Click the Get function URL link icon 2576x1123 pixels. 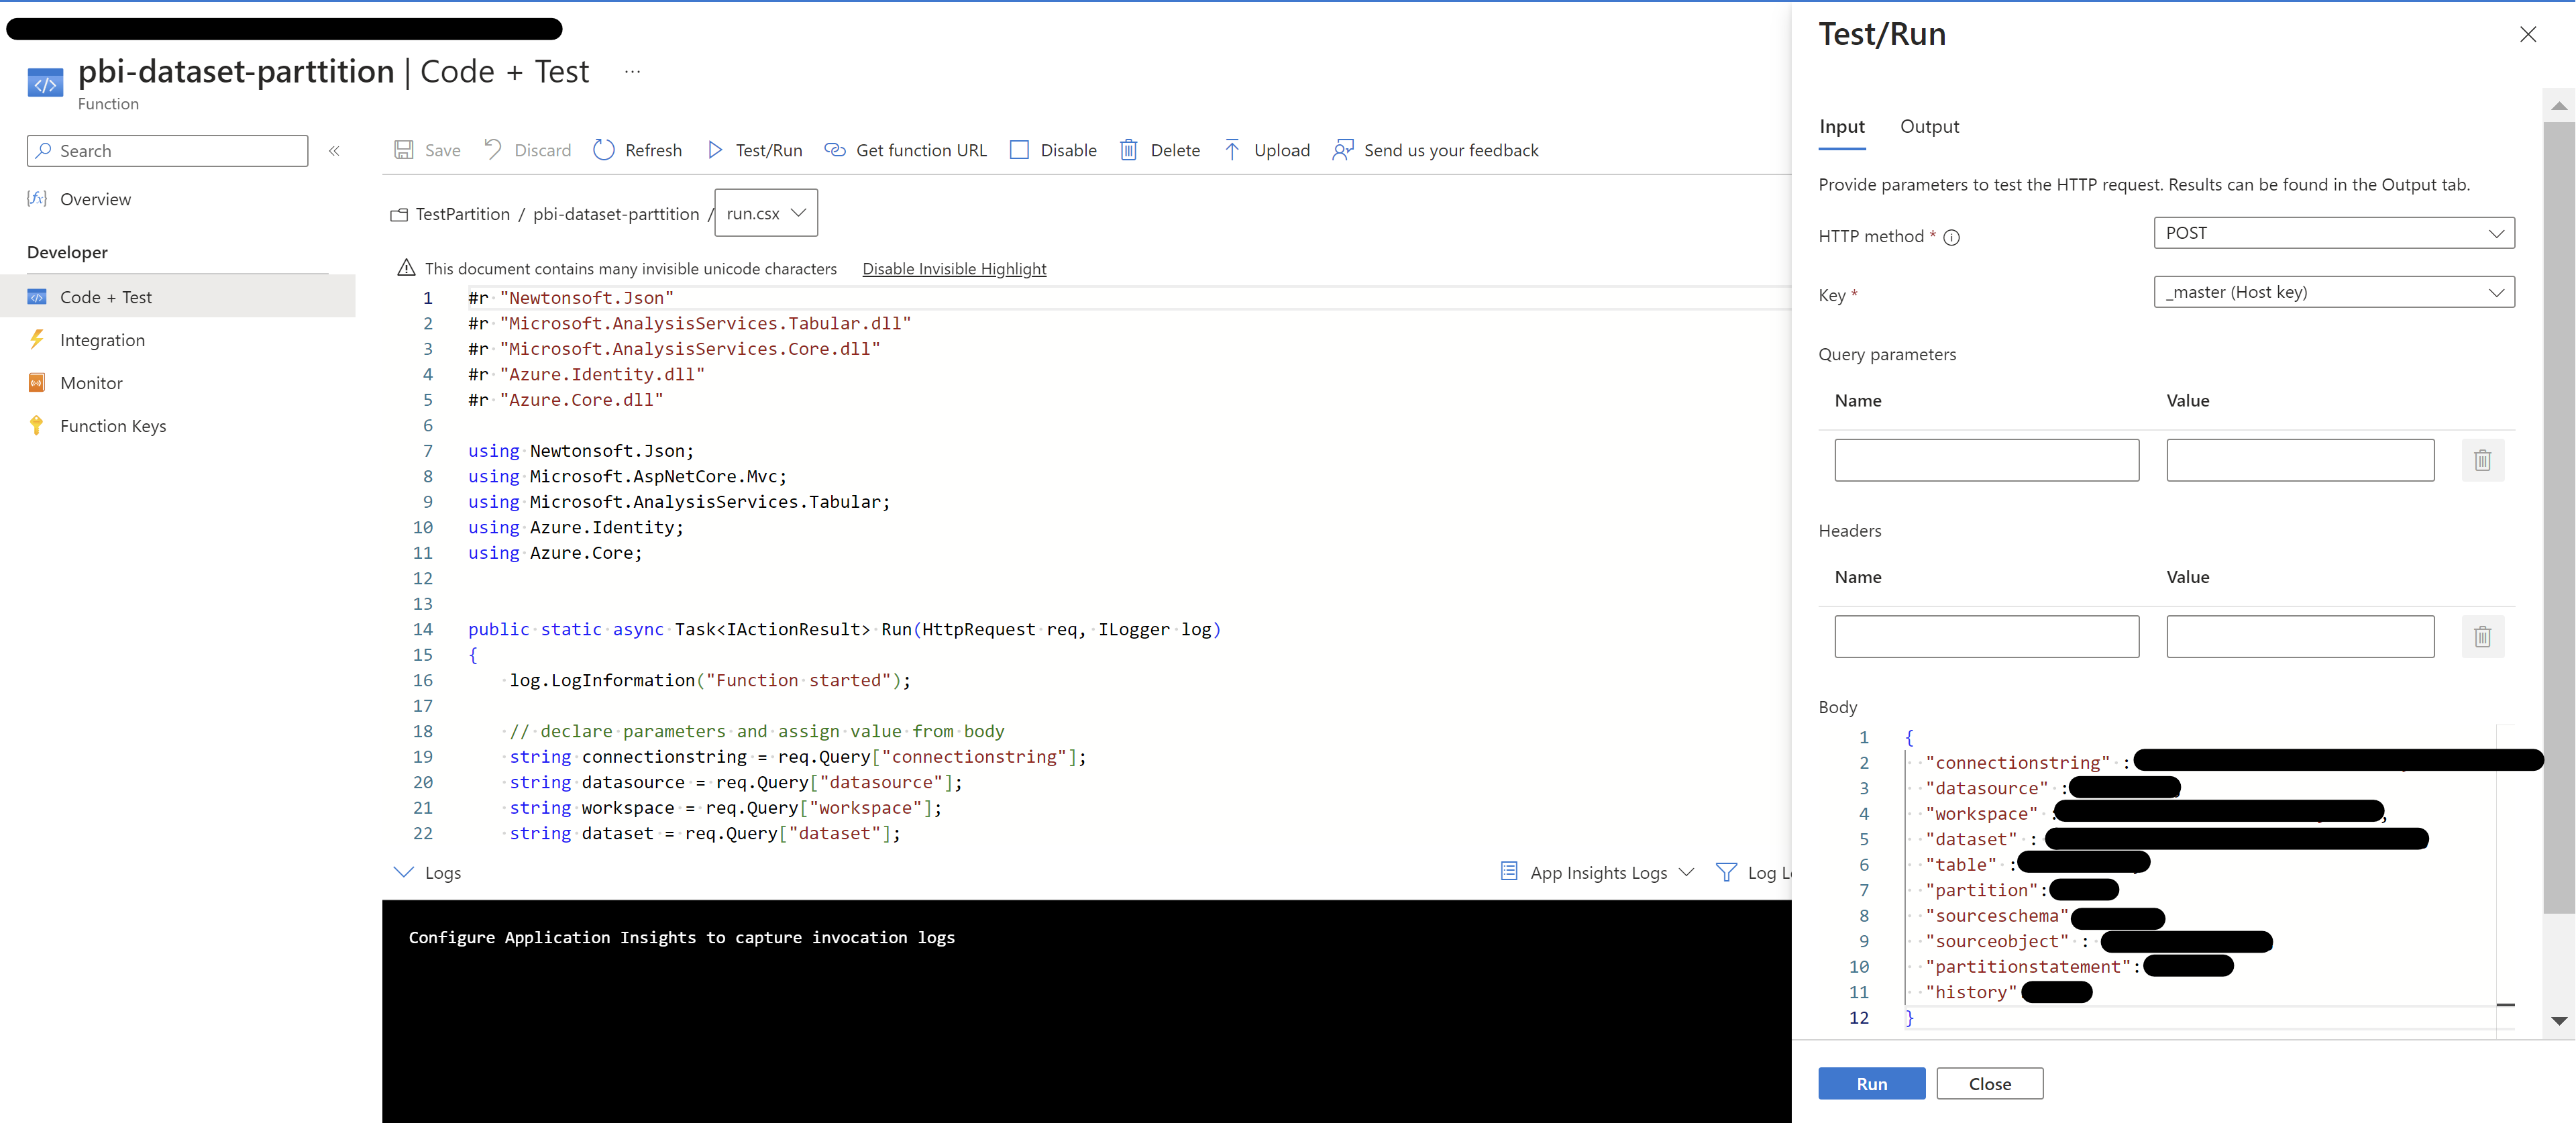[835, 150]
